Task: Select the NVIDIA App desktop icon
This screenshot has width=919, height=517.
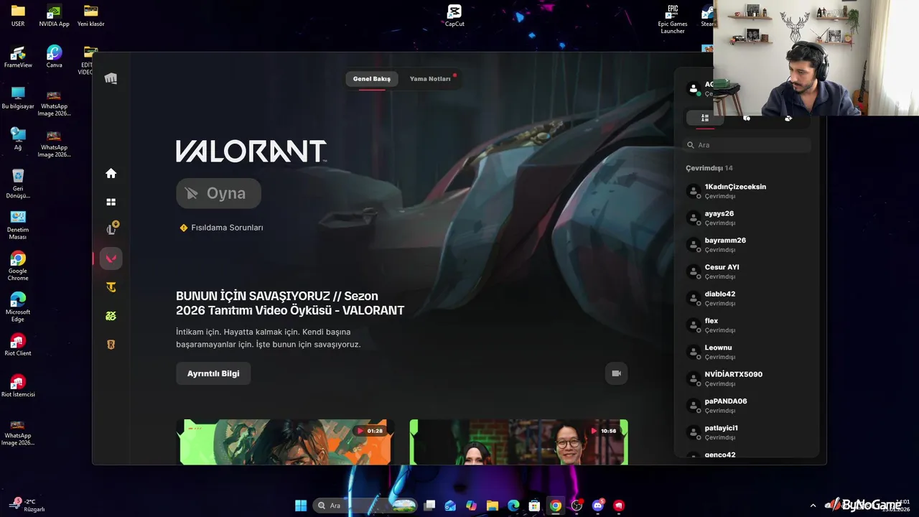Action: 54,16
